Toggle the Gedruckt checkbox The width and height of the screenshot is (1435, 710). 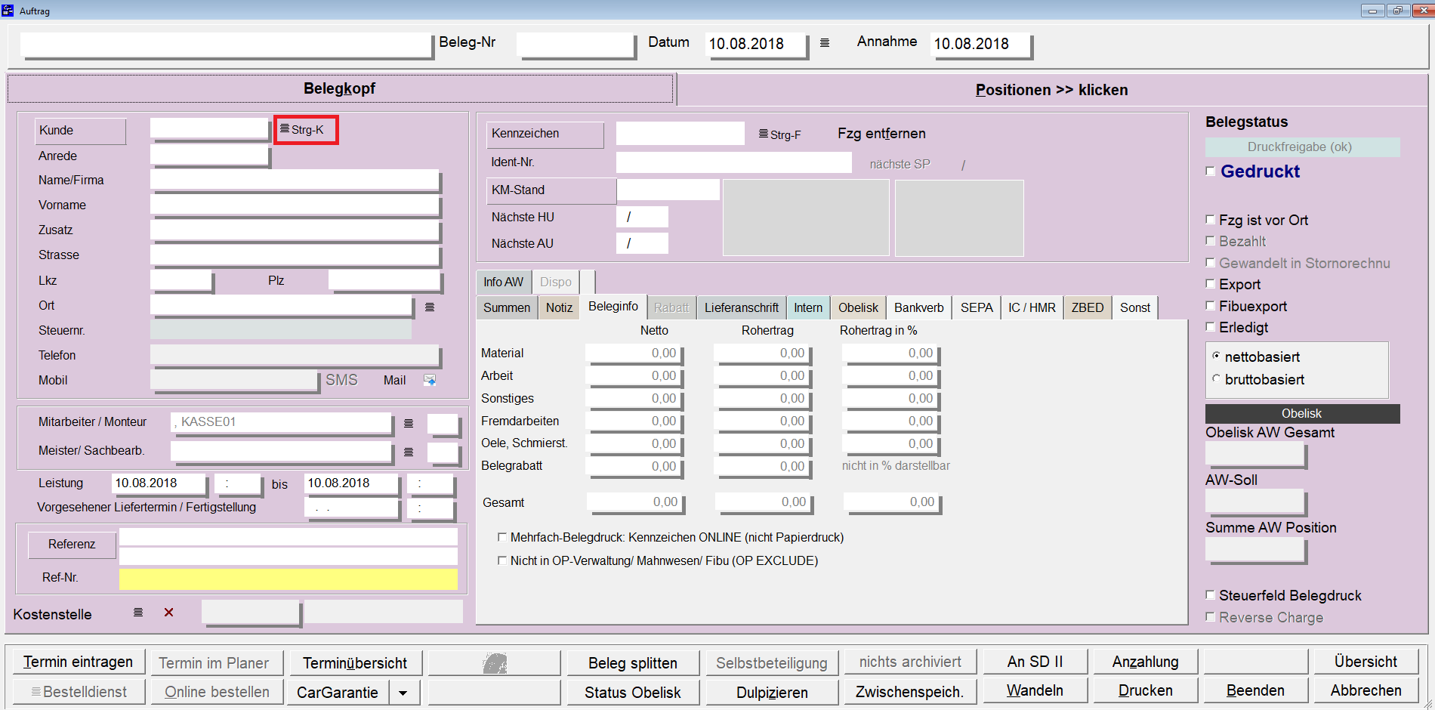coord(1211,171)
